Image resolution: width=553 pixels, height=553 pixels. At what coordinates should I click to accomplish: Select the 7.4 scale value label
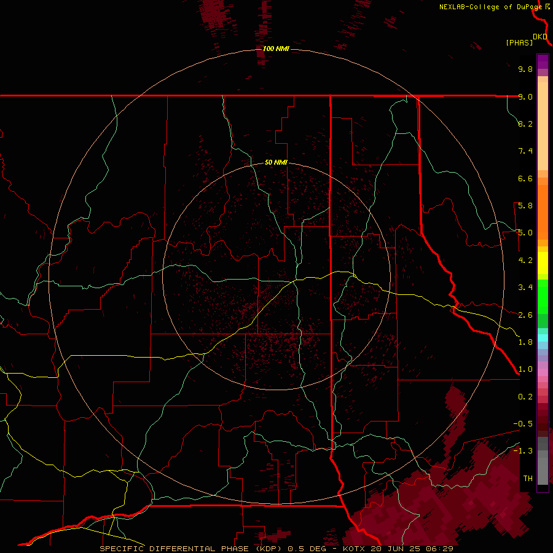(525, 151)
